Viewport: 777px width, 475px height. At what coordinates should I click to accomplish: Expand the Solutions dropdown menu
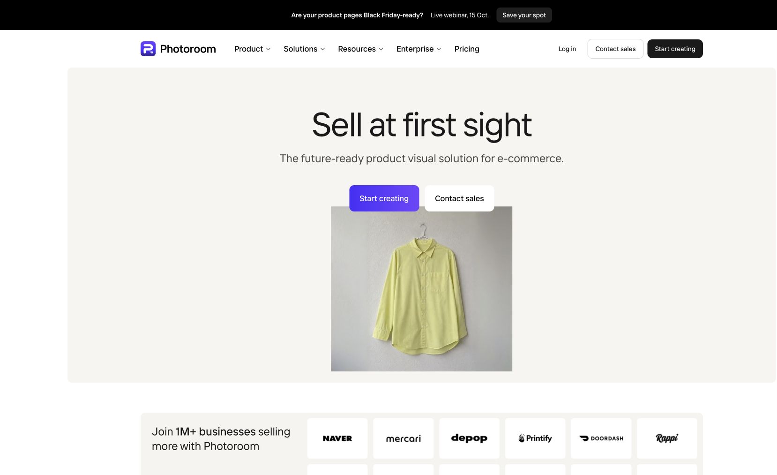pyautogui.click(x=304, y=49)
